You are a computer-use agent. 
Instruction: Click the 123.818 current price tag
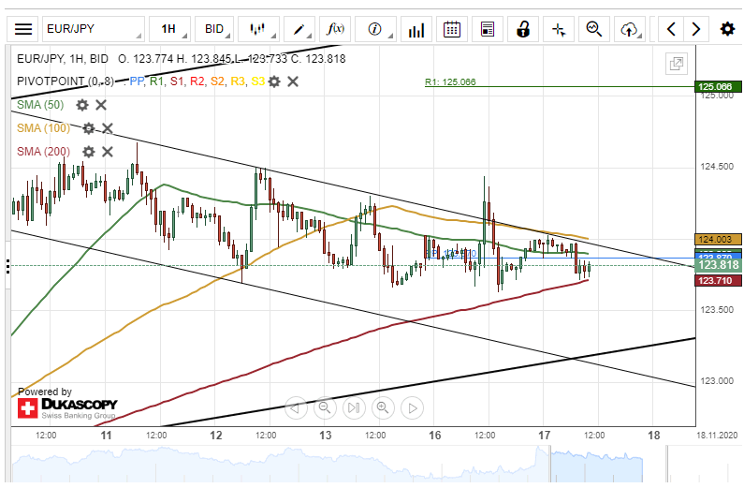click(x=718, y=265)
